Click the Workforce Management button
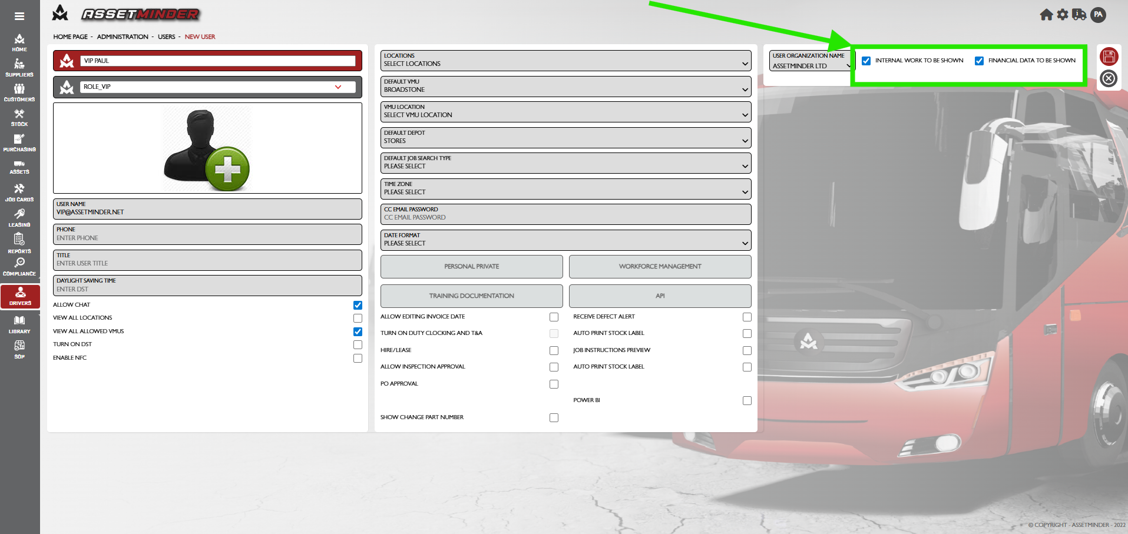The width and height of the screenshot is (1128, 534). click(660, 267)
